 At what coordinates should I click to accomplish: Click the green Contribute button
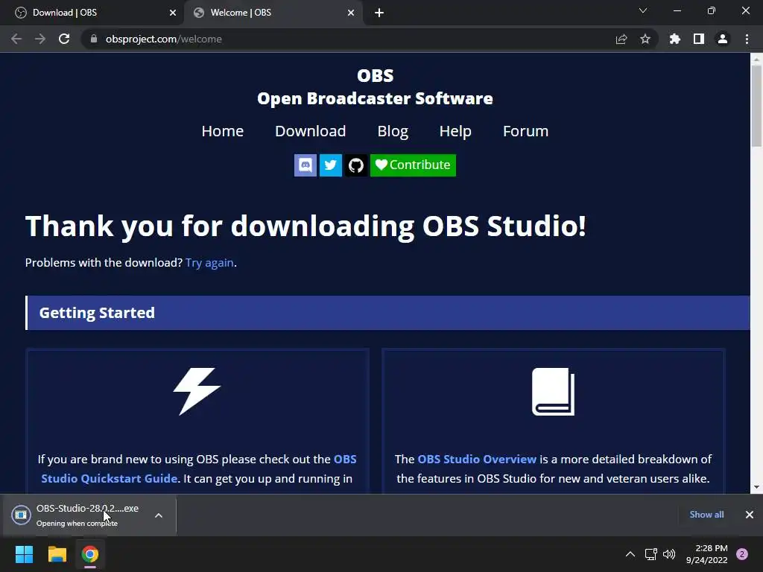pyautogui.click(x=413, y=165)
